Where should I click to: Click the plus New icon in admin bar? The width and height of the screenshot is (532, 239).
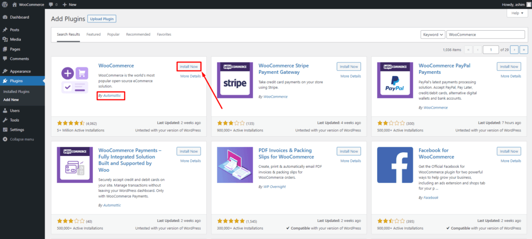click(x=64, y=4)
